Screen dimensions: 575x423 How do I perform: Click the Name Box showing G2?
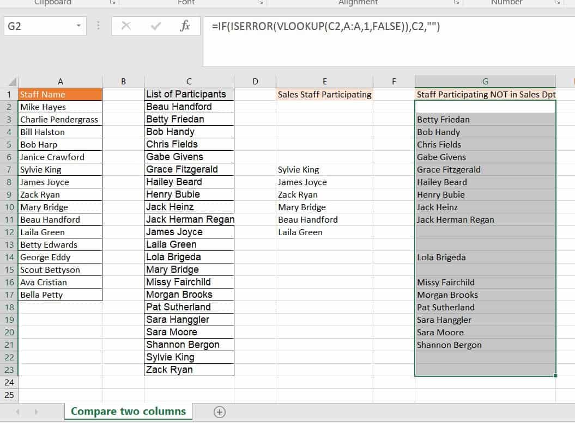(38, 26)
